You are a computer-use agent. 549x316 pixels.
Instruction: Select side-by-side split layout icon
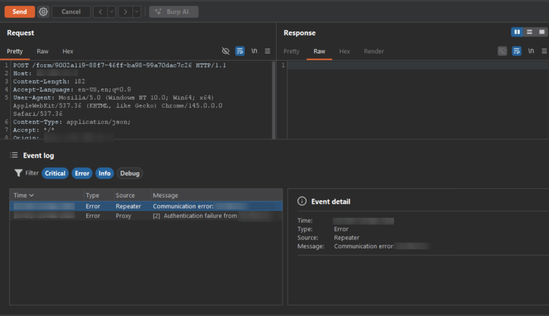(x=517, y=32)
